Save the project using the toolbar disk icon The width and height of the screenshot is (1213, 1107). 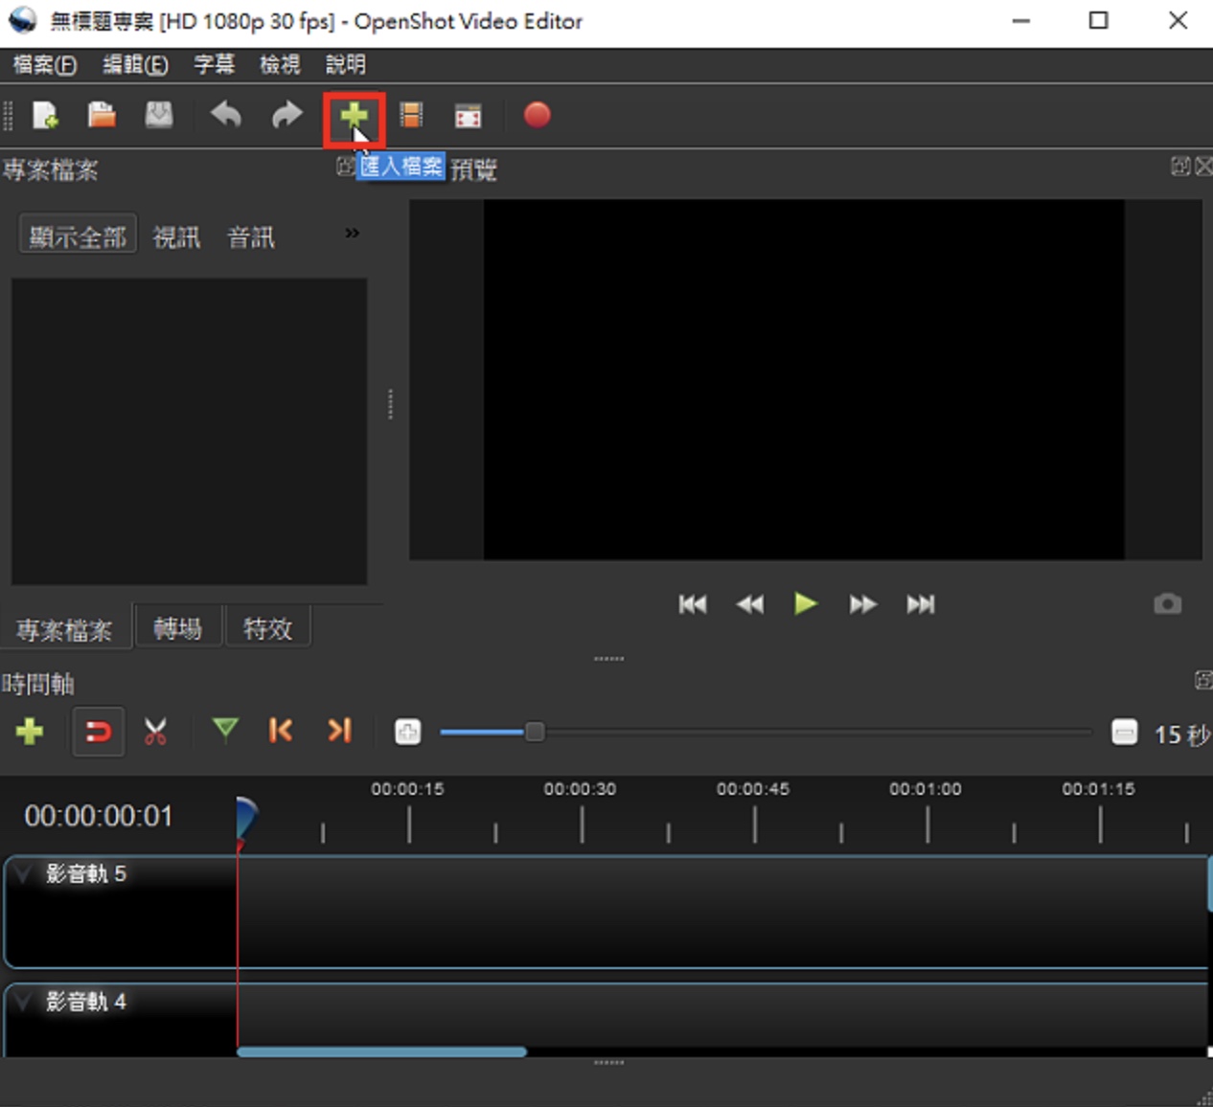pos(159,116)
